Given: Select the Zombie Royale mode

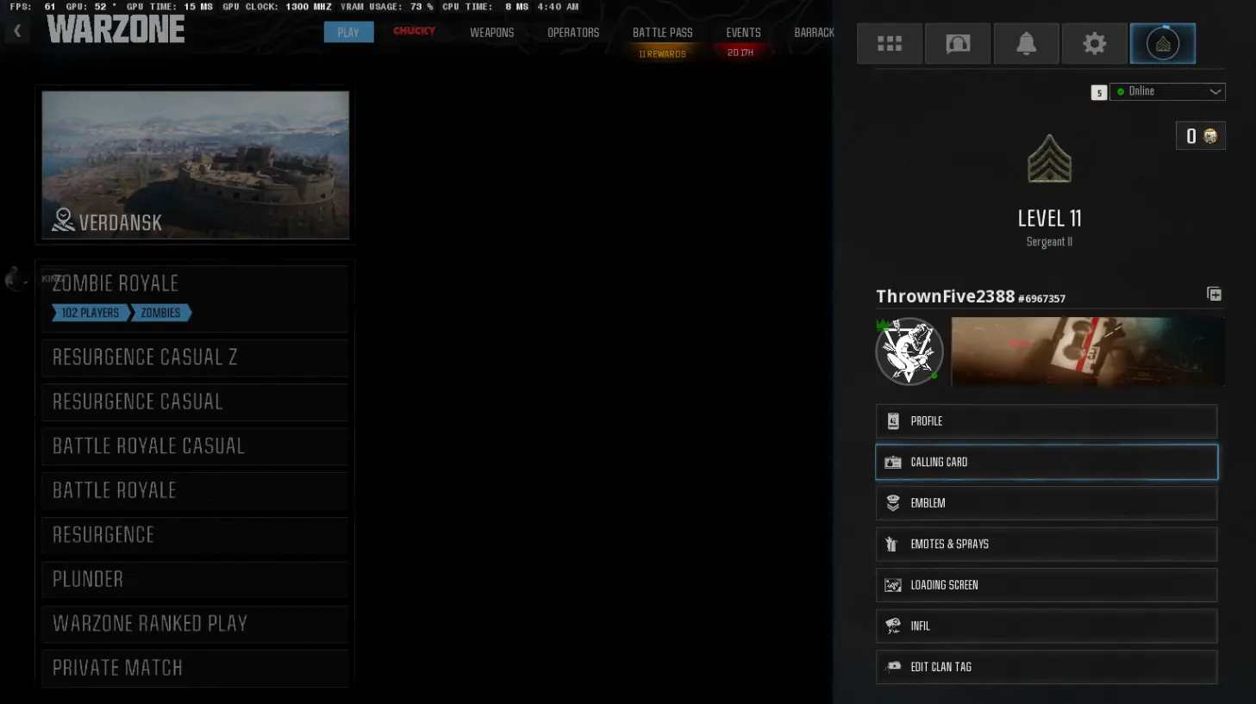Looking at the screenshot, I should (195, 298).
